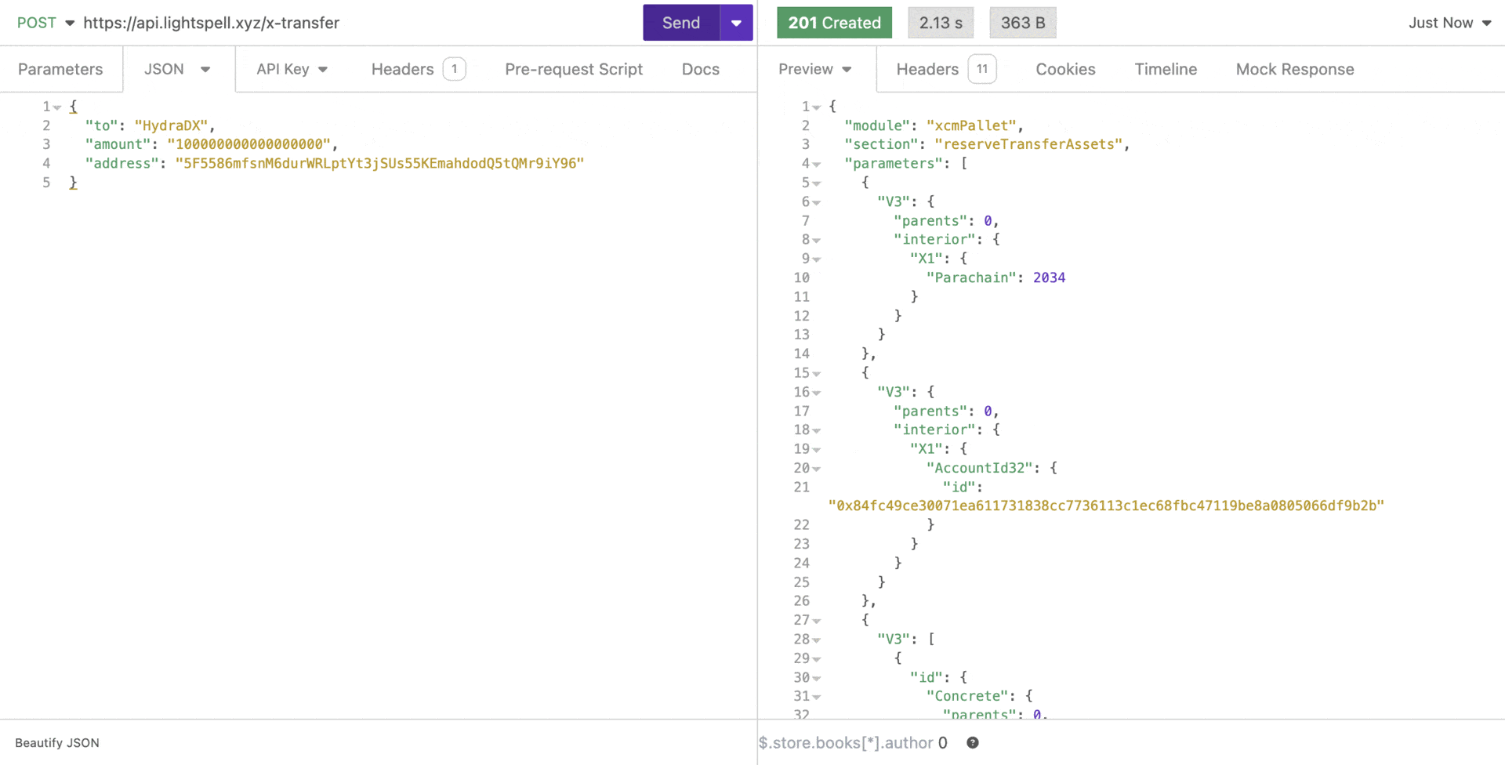This screenshot has width=1505, height=765.
Task: Open the Mock Response tab
Action: 1294,69
